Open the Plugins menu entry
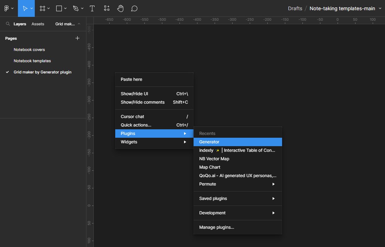Screen dimensions: 385x247 pos(154,134)
